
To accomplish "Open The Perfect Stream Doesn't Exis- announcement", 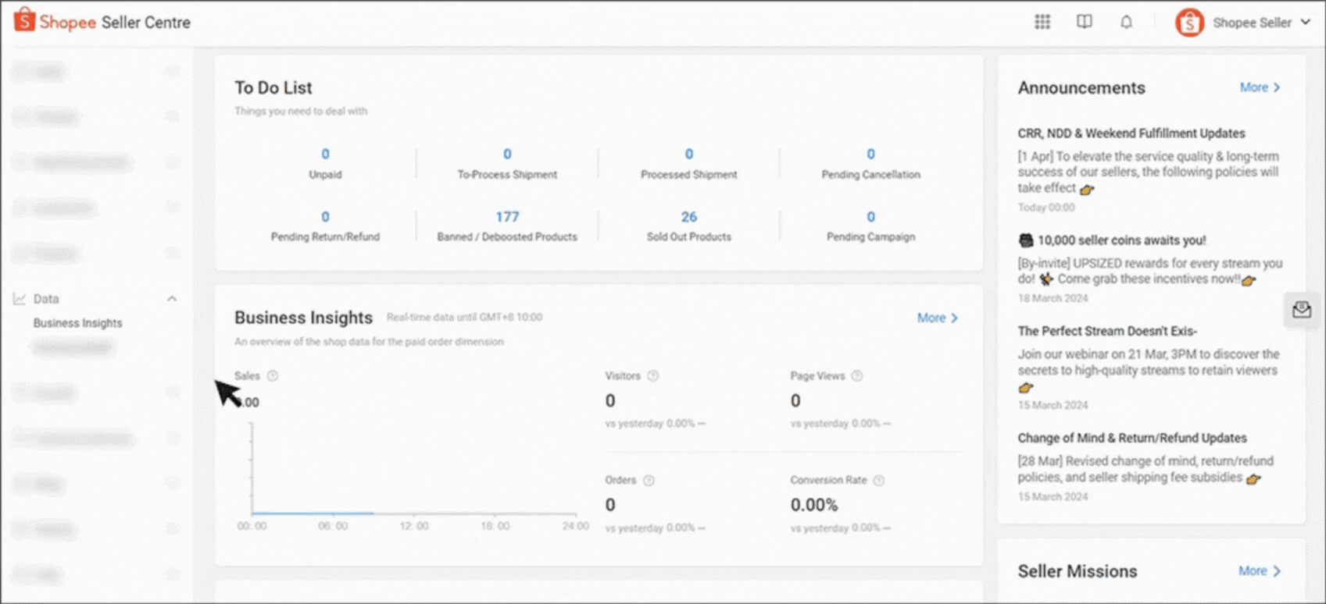I will click(1107, 331).
